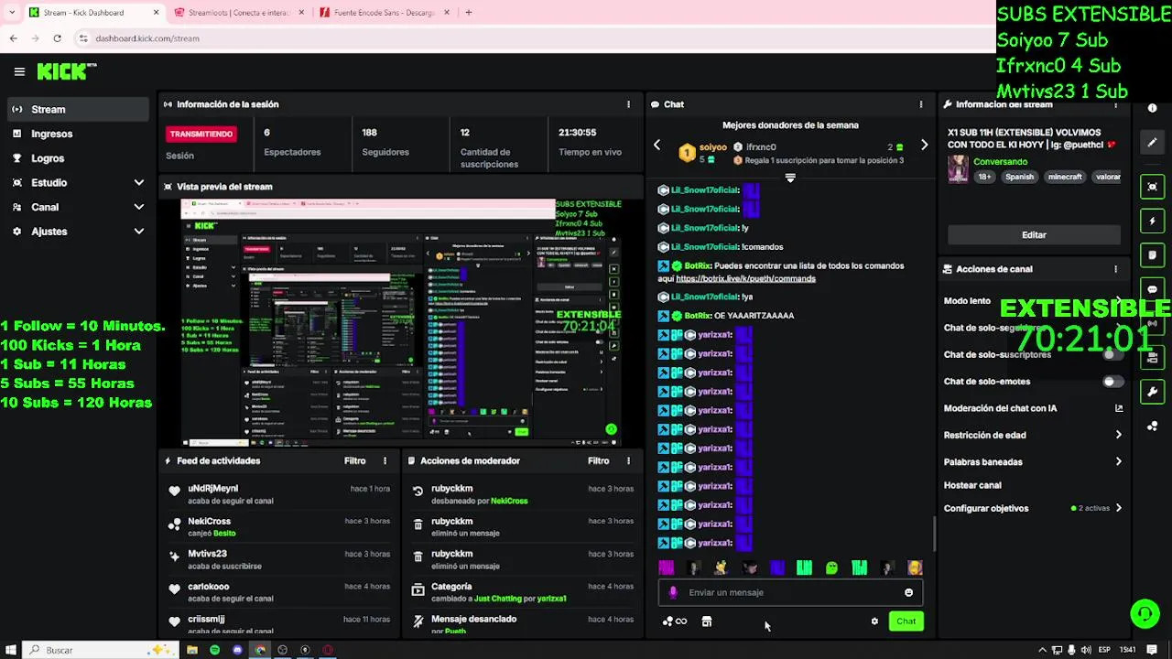This screenshot has width=1172, height=659.
Task: Open the browser tab list dropdown
Action: 12,13
